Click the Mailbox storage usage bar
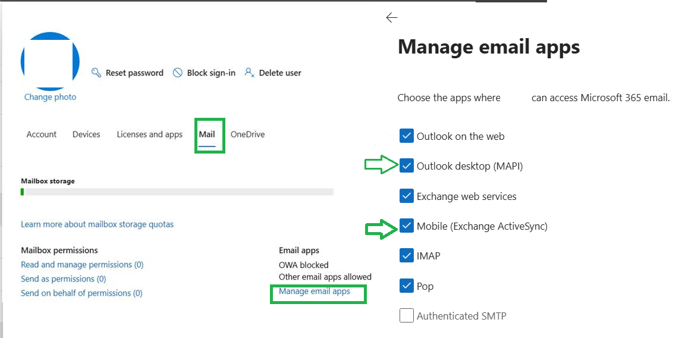 pos(177,192)
